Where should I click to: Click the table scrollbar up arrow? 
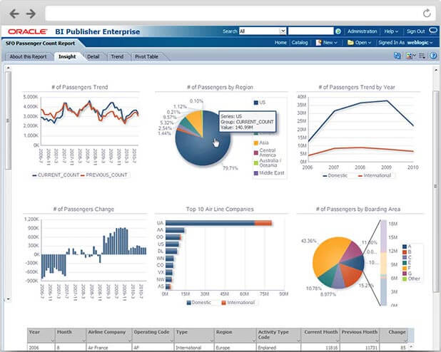tap(411, 347)
